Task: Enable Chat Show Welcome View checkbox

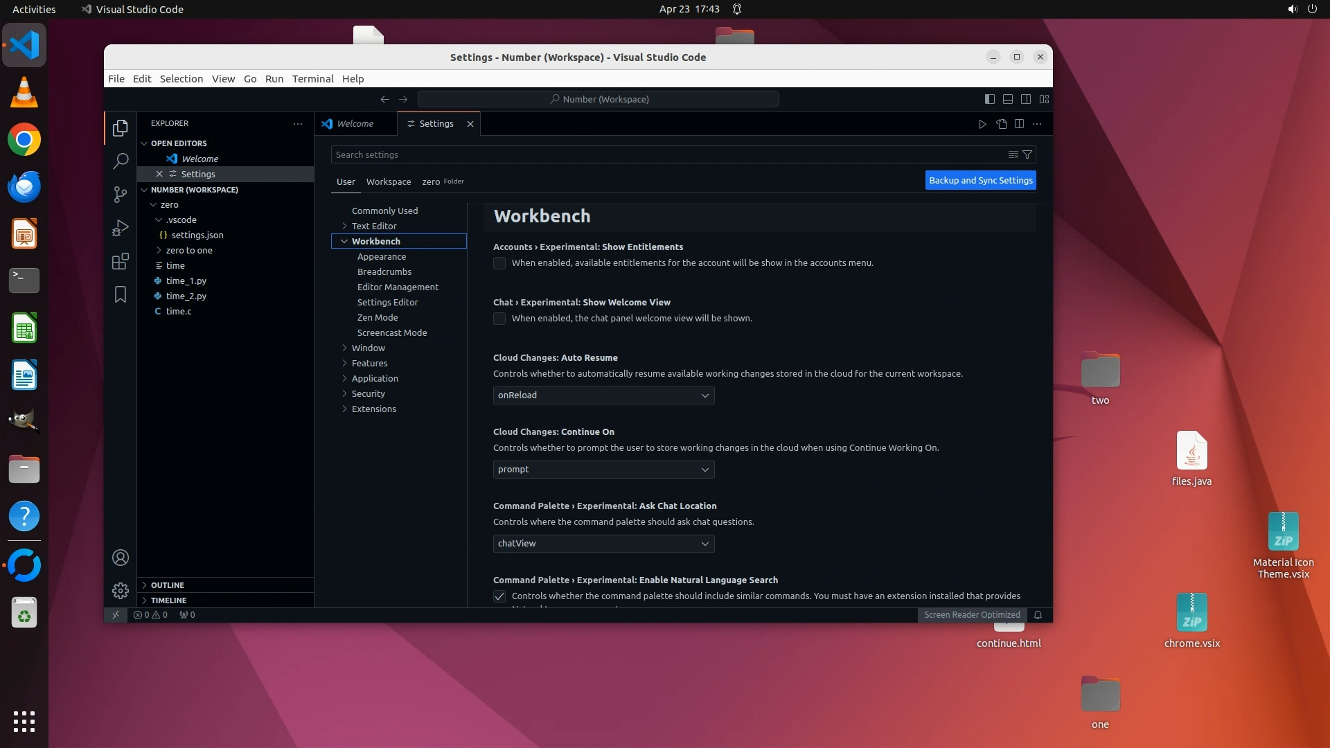Action: coord(499,319)
